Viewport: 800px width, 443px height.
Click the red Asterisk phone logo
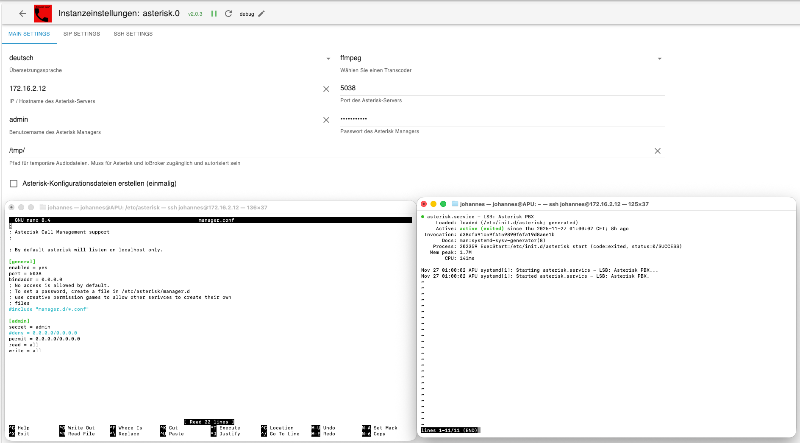[x=43, y=14]
